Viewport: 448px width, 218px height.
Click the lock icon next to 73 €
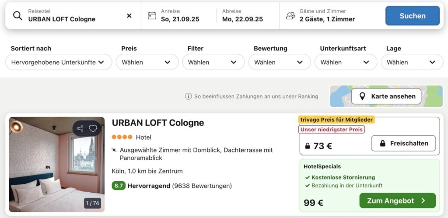[308, 146]
